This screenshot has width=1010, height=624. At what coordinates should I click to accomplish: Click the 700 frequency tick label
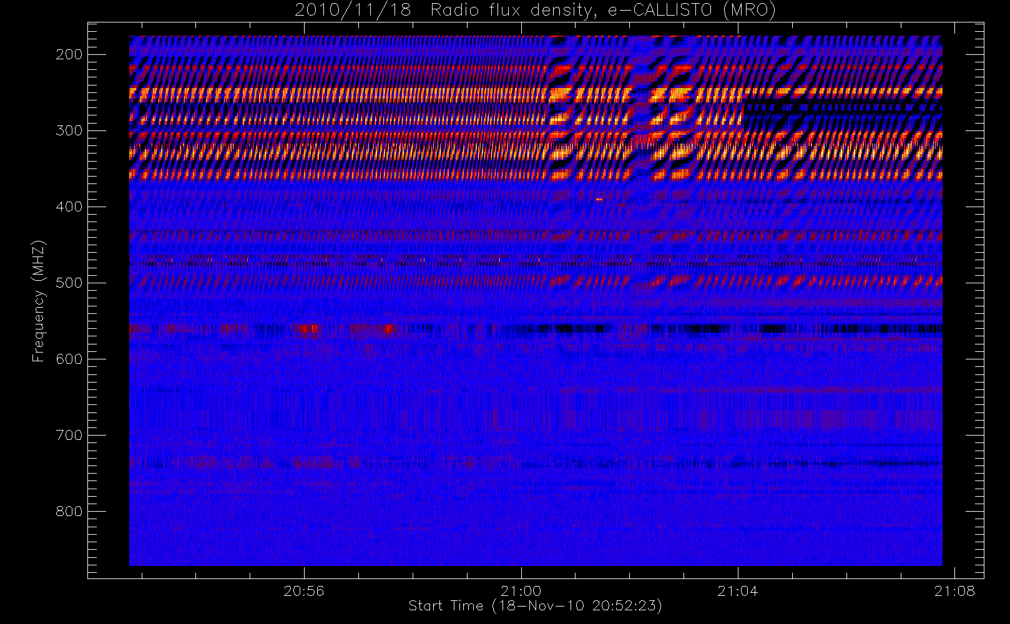69,435
